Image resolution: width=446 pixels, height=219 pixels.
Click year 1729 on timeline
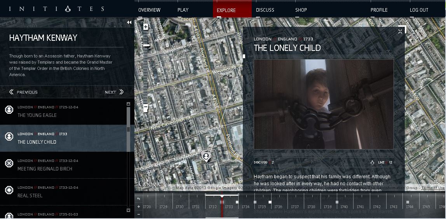[x=163, y=207]
